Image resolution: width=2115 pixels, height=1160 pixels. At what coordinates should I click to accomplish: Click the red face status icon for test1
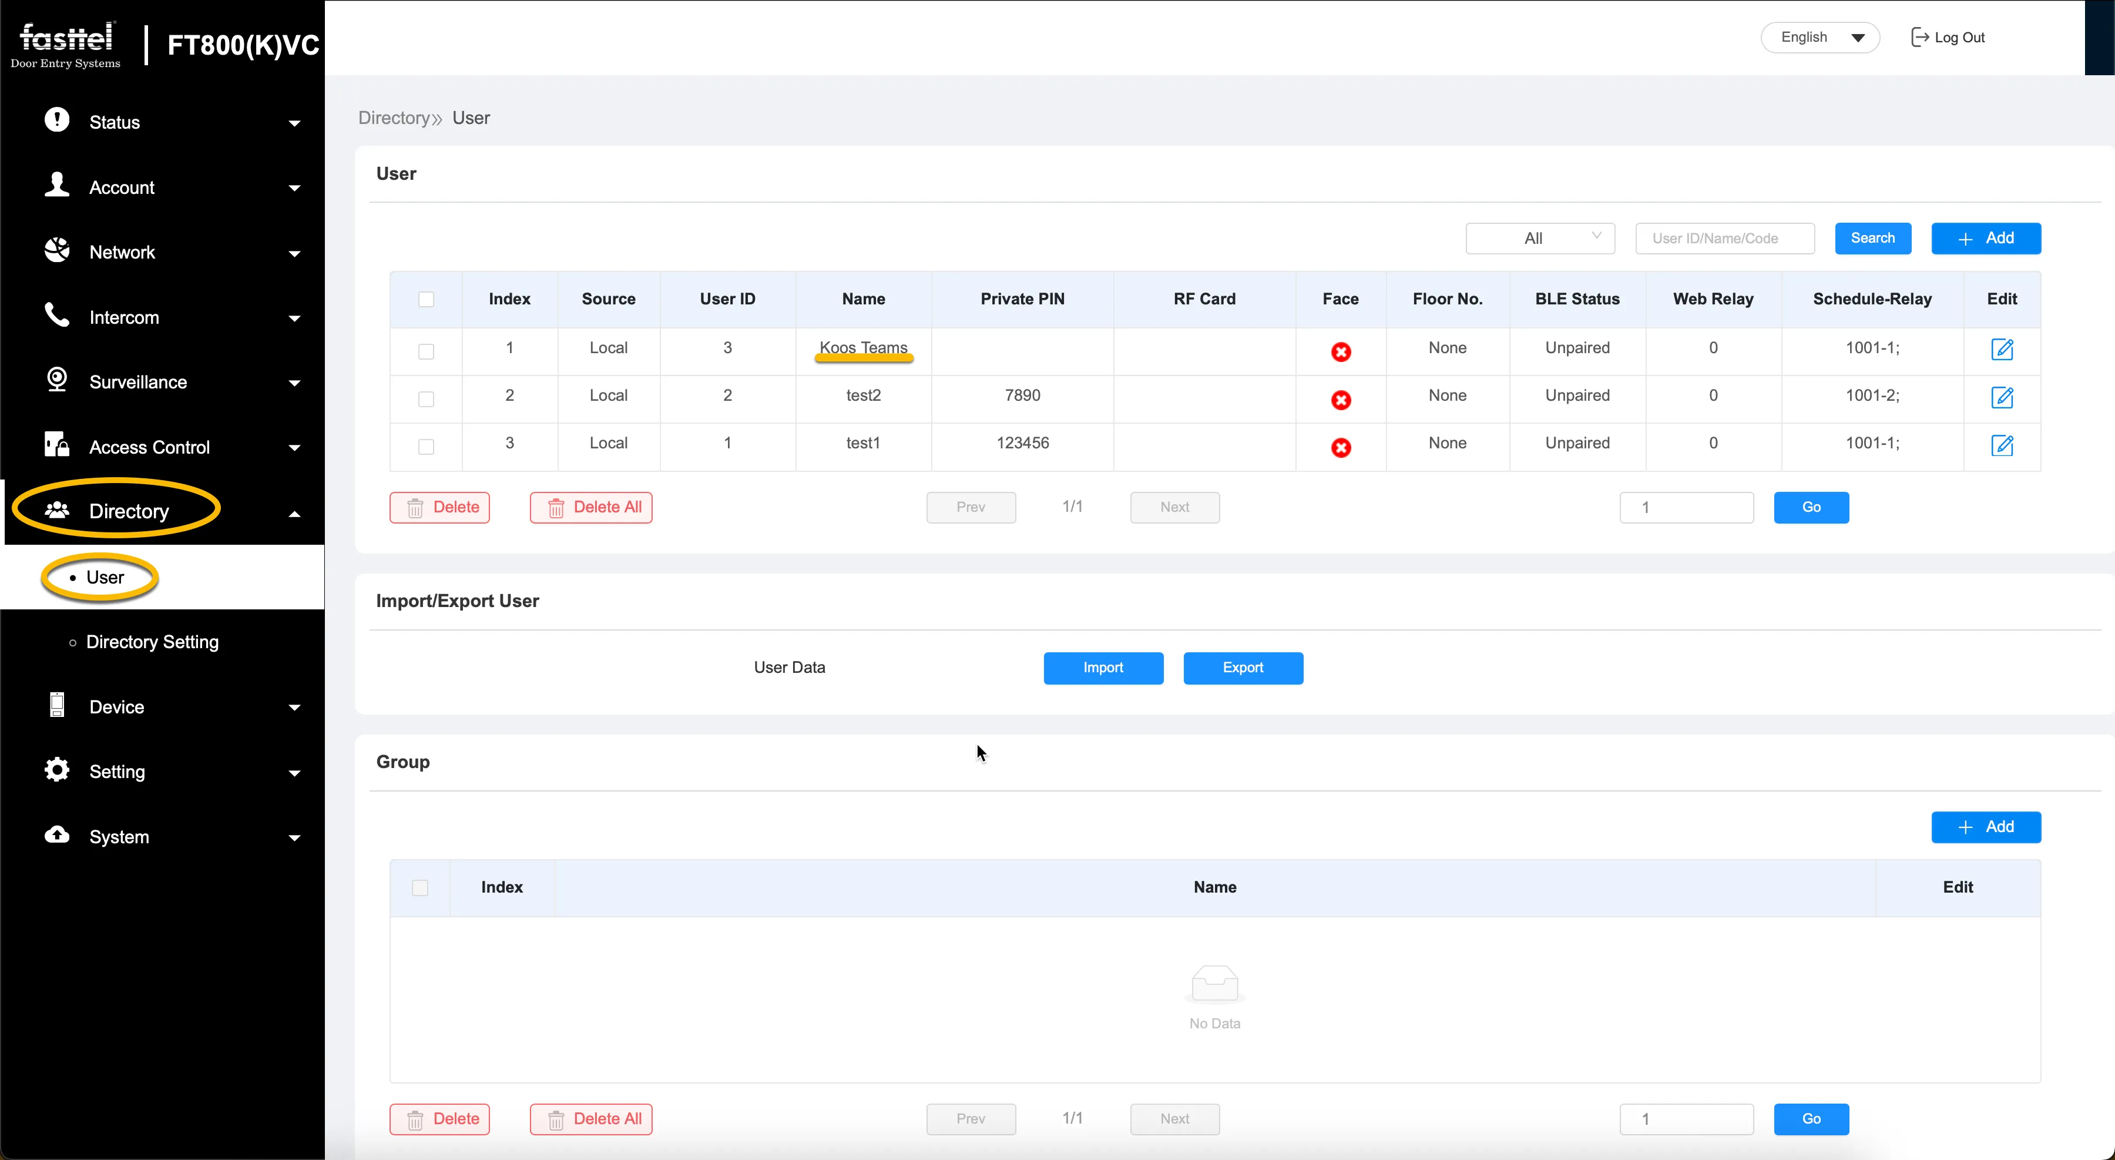pyautogui.click(x=1341, y=447)
